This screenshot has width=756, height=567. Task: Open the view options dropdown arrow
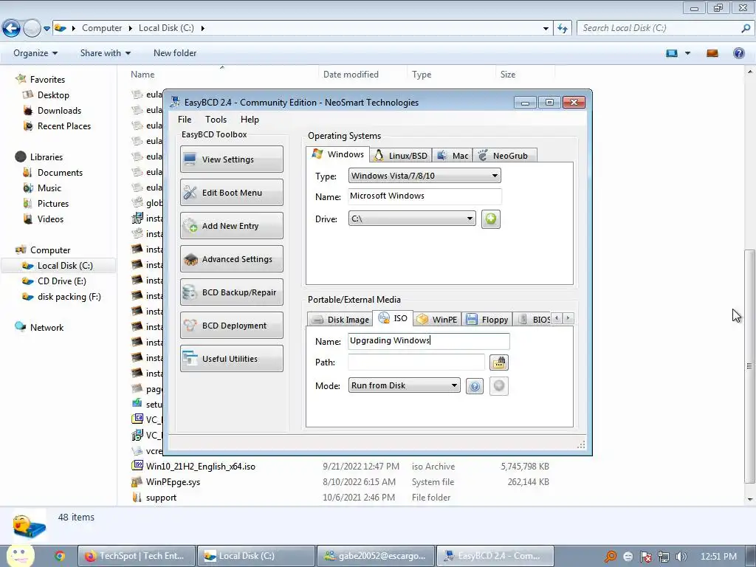(x=687, y=53)
